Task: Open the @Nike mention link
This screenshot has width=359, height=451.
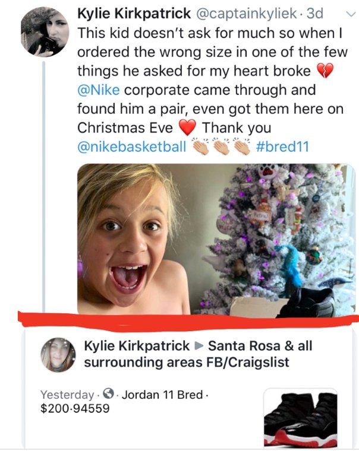Action: tap(98, 90)
